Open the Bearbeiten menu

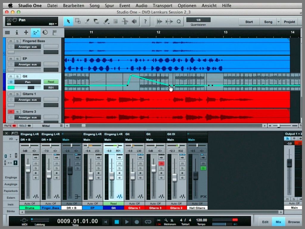click(x=74, y=6)
